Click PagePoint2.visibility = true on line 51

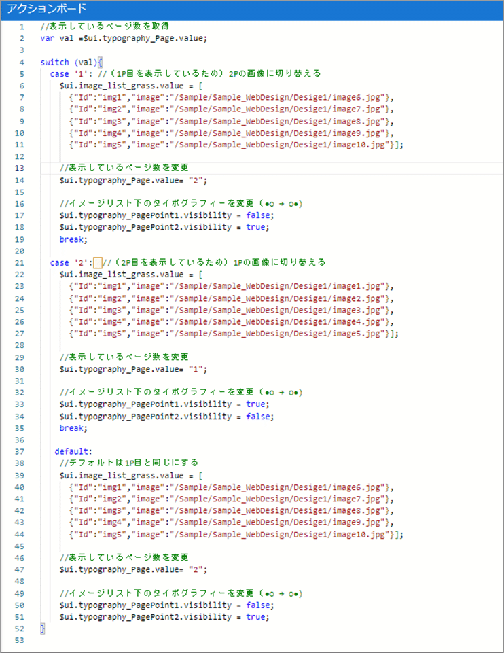tap(164, 617)
